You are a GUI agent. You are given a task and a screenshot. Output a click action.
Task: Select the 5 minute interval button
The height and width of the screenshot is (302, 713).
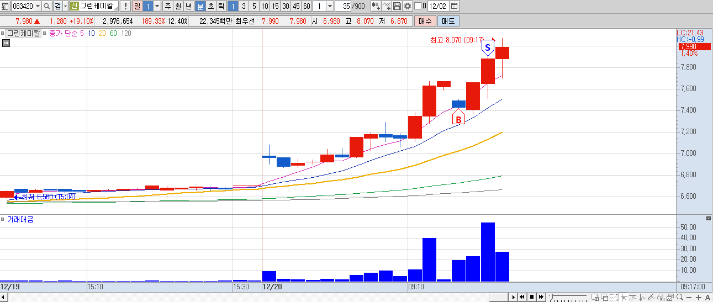pos(253,6)
